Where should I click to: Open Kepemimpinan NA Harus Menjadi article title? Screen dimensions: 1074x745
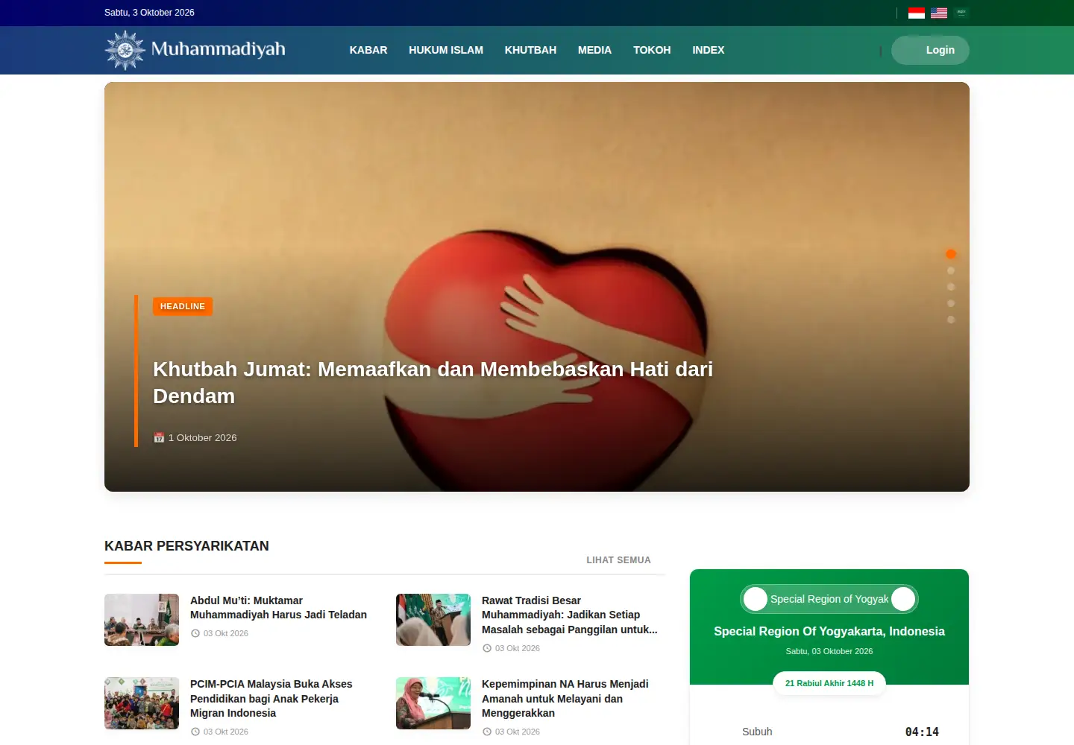[565, 698]
